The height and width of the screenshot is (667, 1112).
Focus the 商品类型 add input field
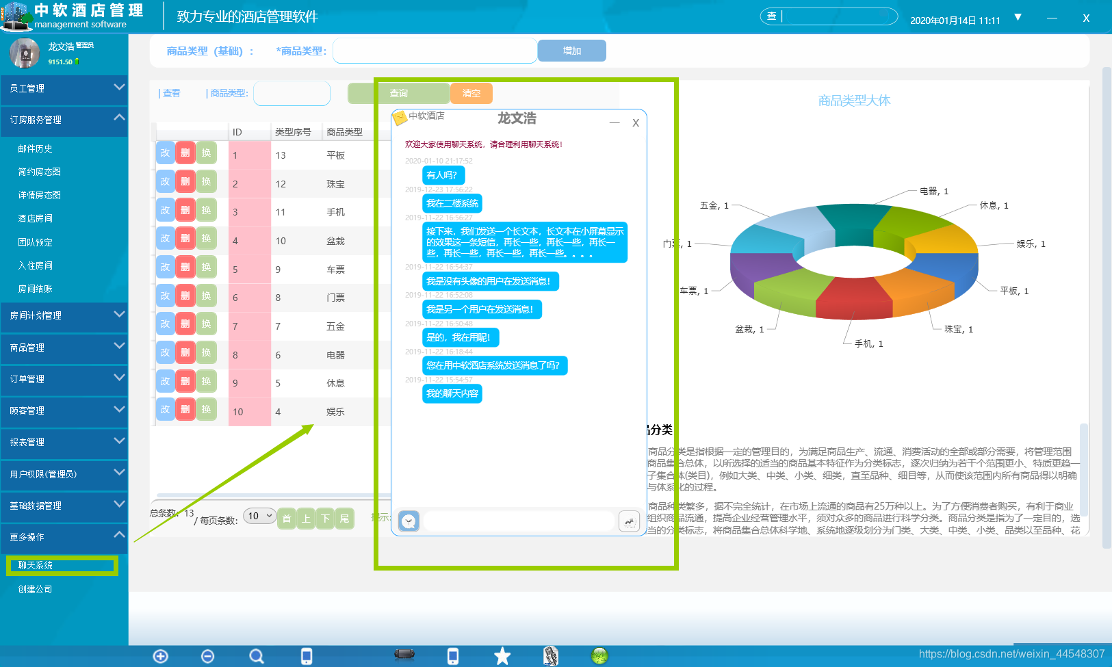(435, 51)
